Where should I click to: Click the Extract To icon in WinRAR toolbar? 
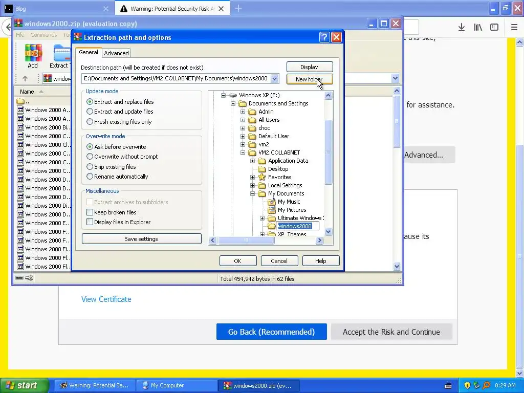(62, 53)
